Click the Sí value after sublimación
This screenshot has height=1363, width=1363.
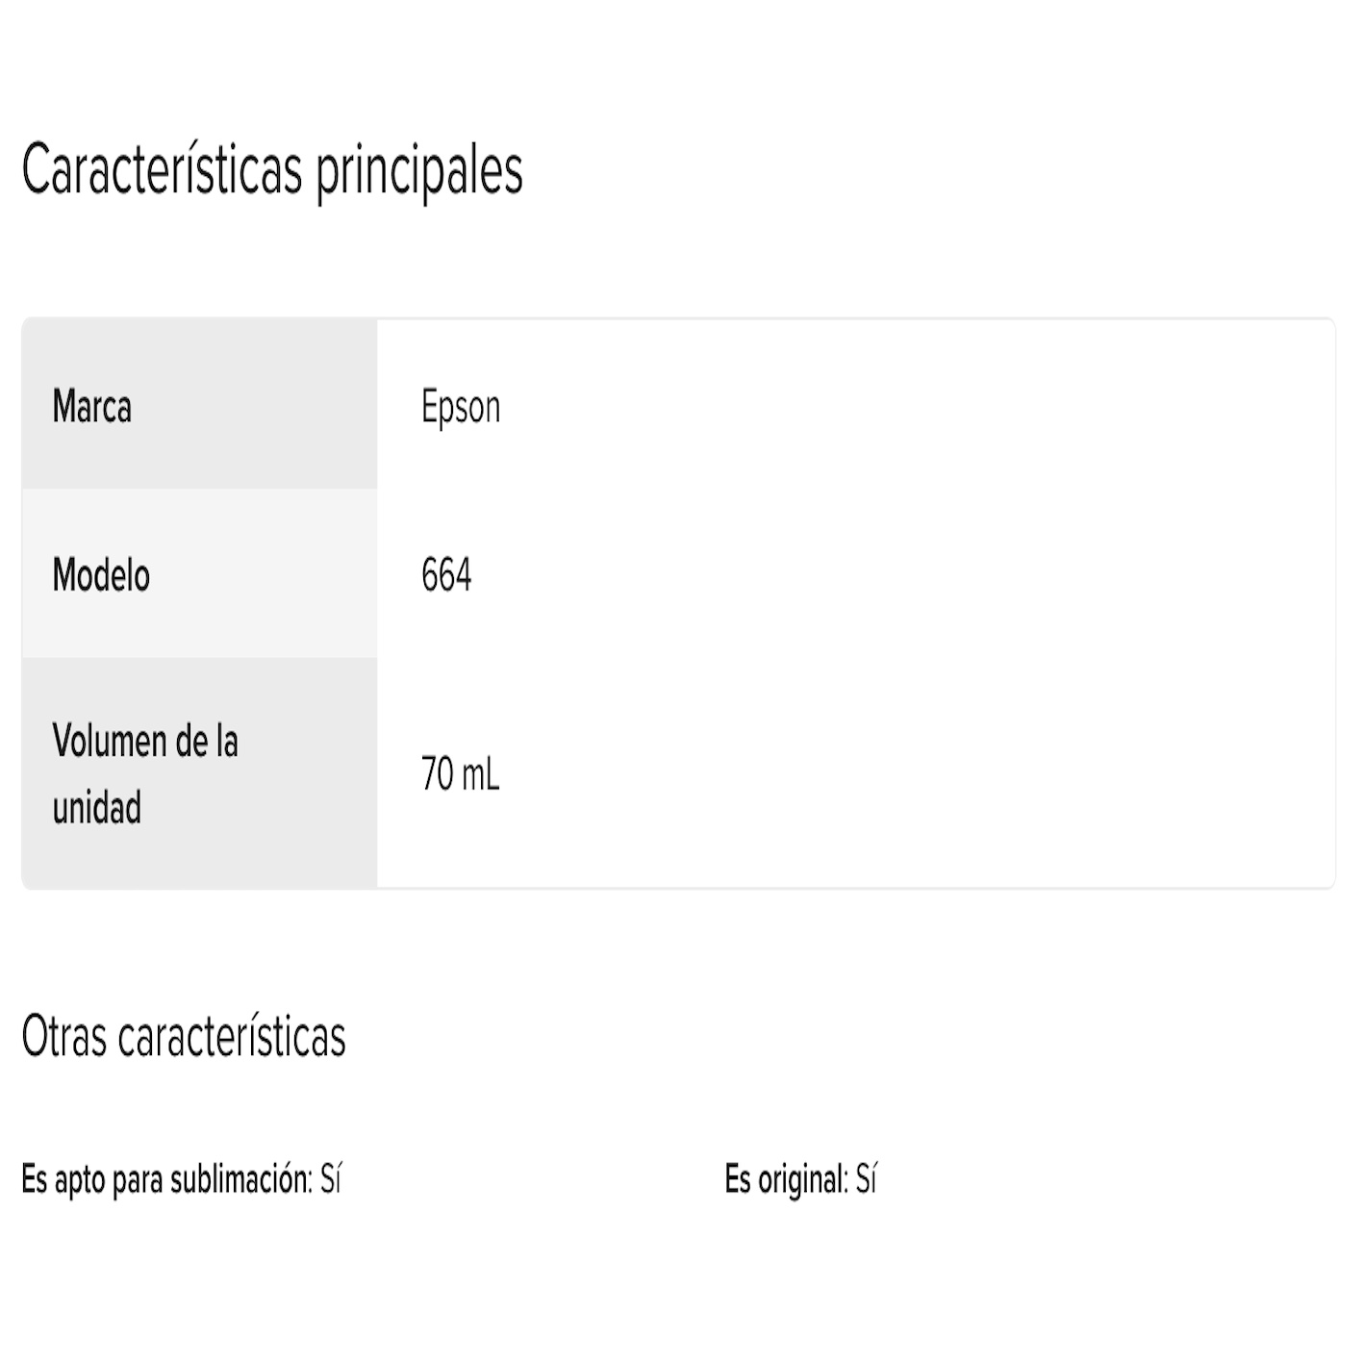click(331, 1178)
